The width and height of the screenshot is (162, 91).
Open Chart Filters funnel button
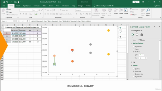(x=120, y=37)
